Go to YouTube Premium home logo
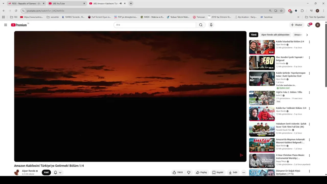Viewport: 327px width, 184px height. pos(19,25)
